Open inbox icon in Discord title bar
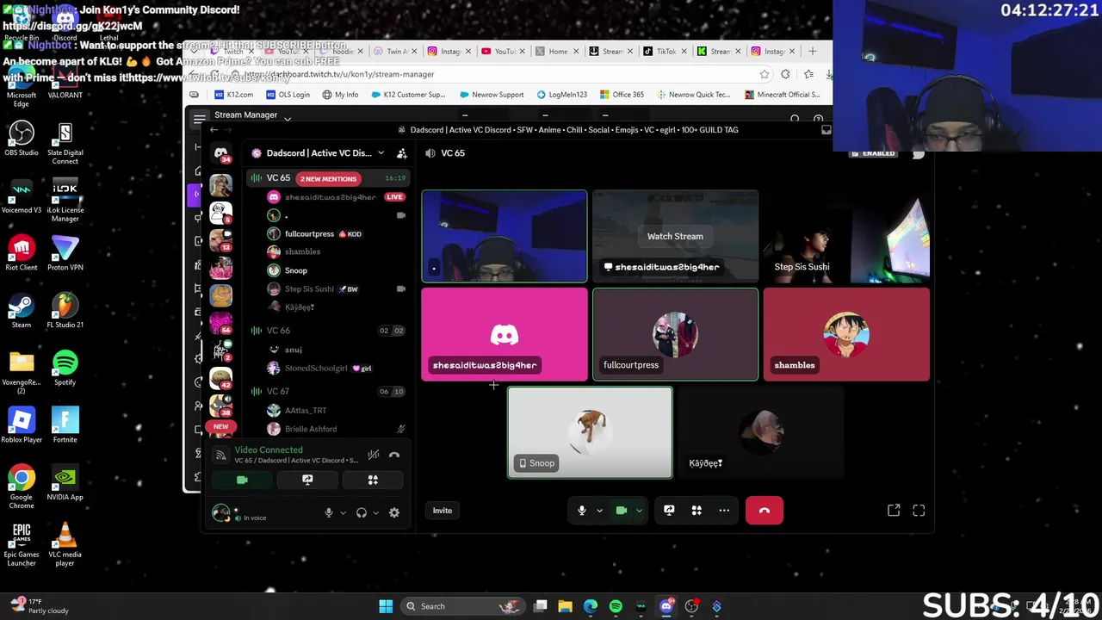 (826, 130)
